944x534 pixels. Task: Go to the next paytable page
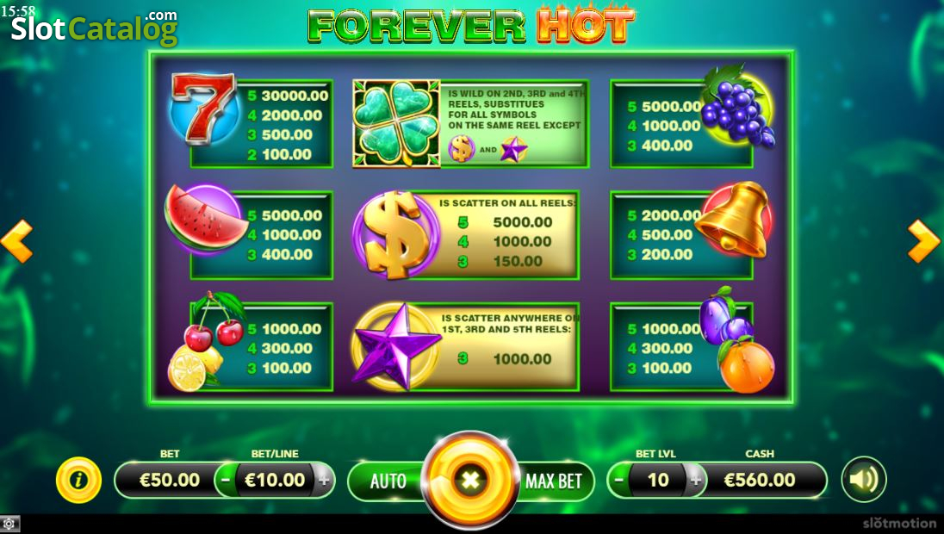[923, 241]
